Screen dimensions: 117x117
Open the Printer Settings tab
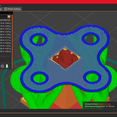(x=13, y=9)
